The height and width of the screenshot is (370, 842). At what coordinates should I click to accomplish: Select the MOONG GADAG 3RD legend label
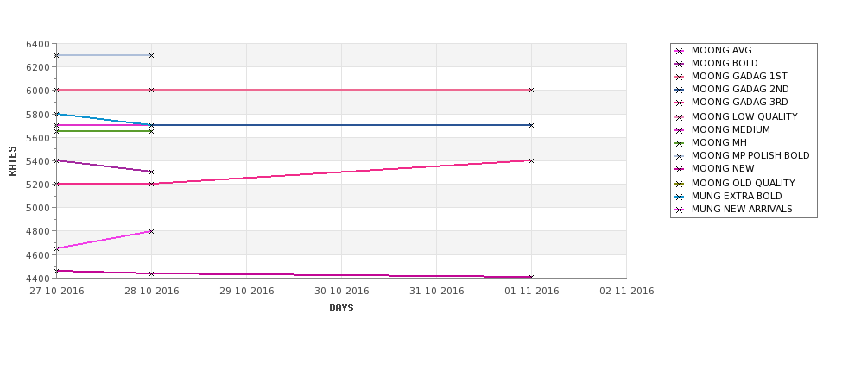[x=739, y=102]
